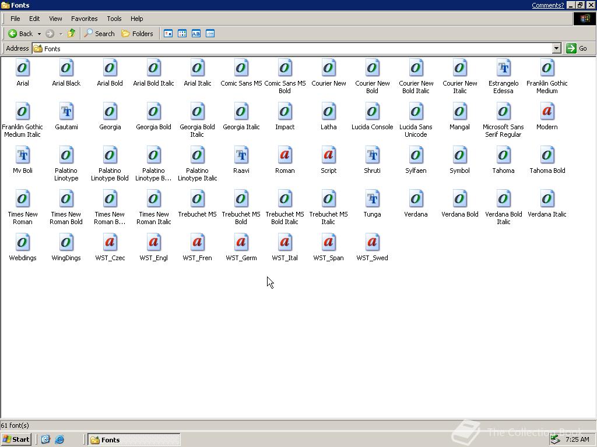Click the Raavi font icon

pyautogui.click(x=241, y=156)
